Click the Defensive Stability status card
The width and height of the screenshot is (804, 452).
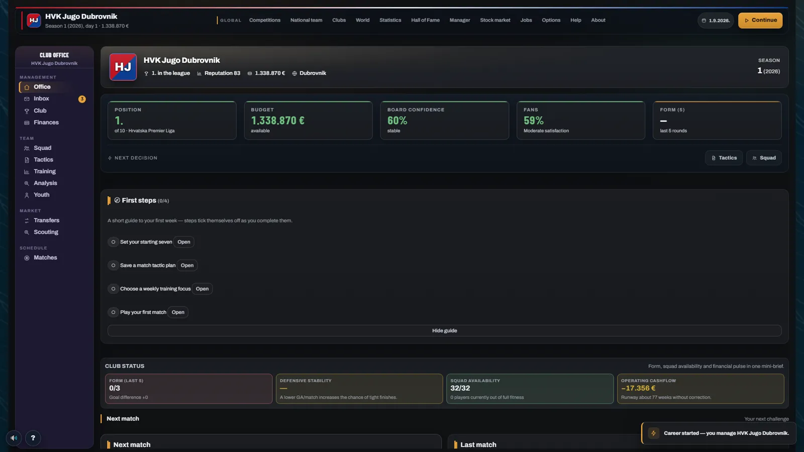point(359,389)
